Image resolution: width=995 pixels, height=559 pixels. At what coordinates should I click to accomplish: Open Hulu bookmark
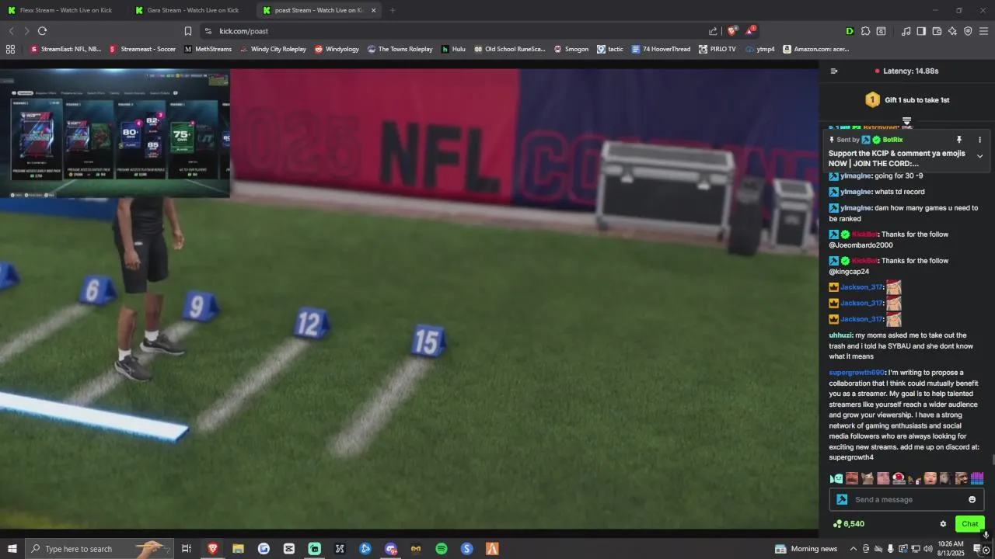click(453, 49)
